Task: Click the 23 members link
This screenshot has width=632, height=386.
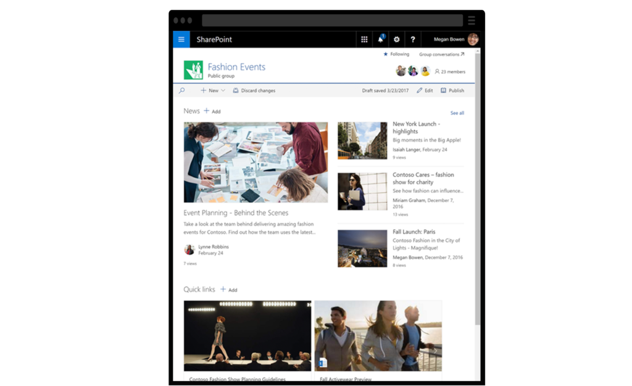Action: (450, 72)
